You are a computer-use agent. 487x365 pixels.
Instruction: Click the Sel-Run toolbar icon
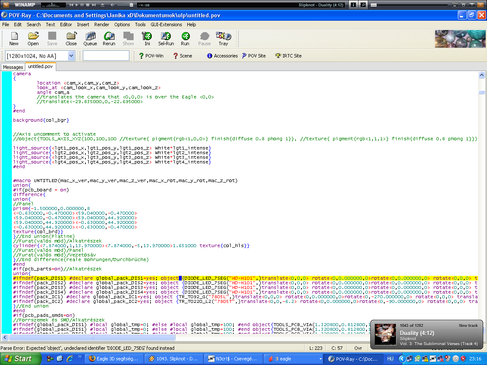[166, 38]
